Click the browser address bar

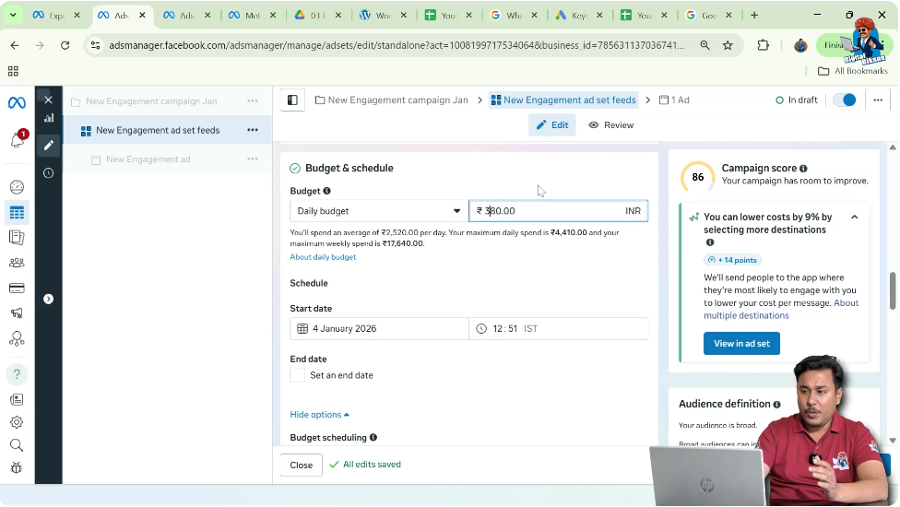(396, 45)
